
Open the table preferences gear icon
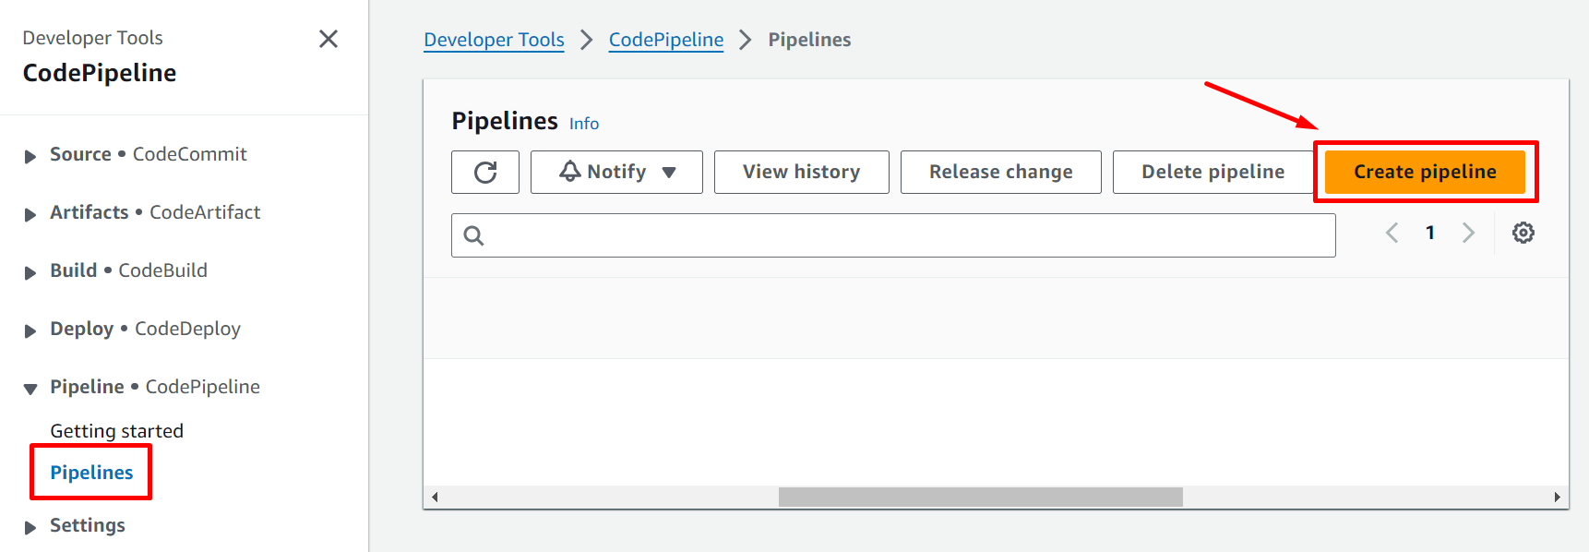pos(1523,233)
